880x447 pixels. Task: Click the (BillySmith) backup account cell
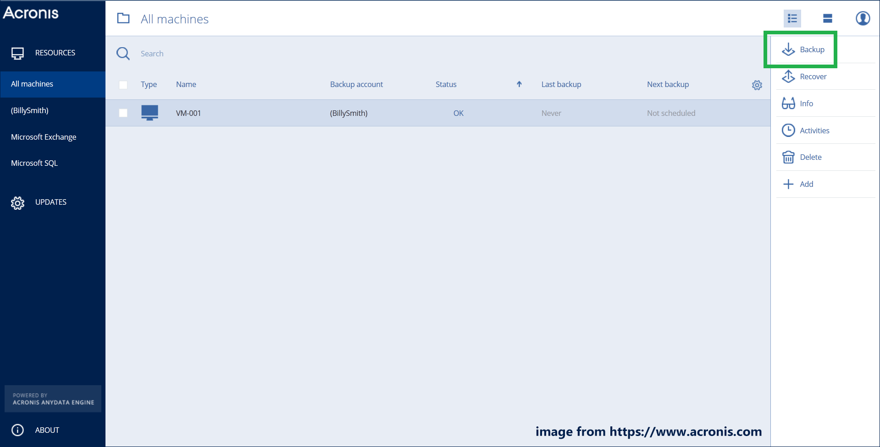click(349, 113)
